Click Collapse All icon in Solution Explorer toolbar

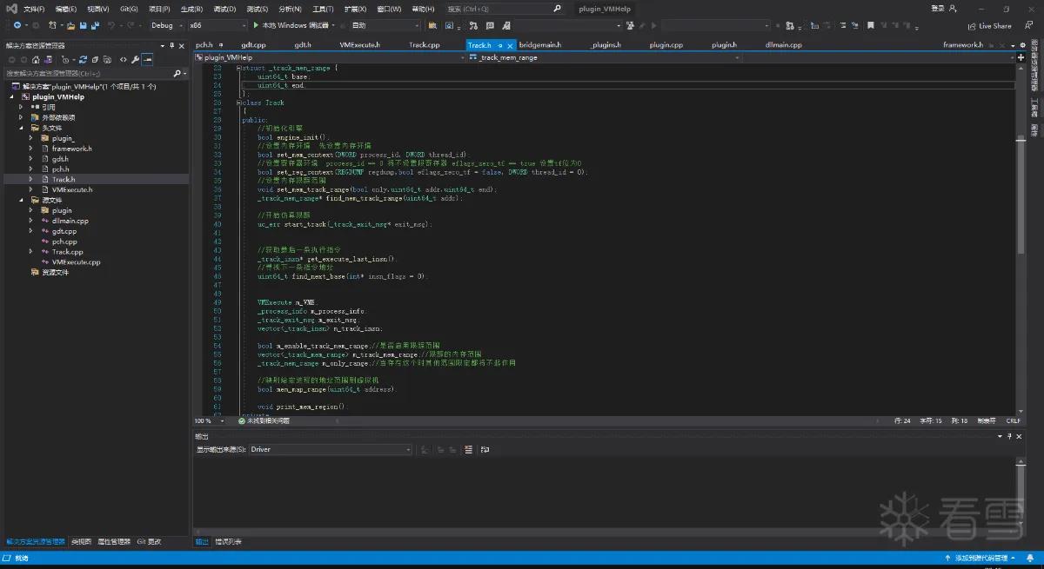click(x=94, y=60)
